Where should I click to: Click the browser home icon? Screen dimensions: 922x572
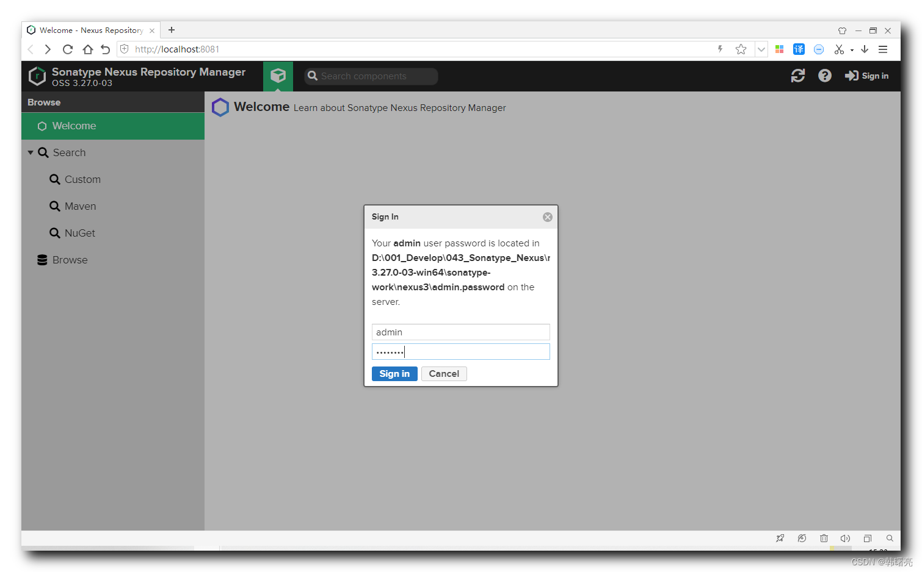point(88,49)
